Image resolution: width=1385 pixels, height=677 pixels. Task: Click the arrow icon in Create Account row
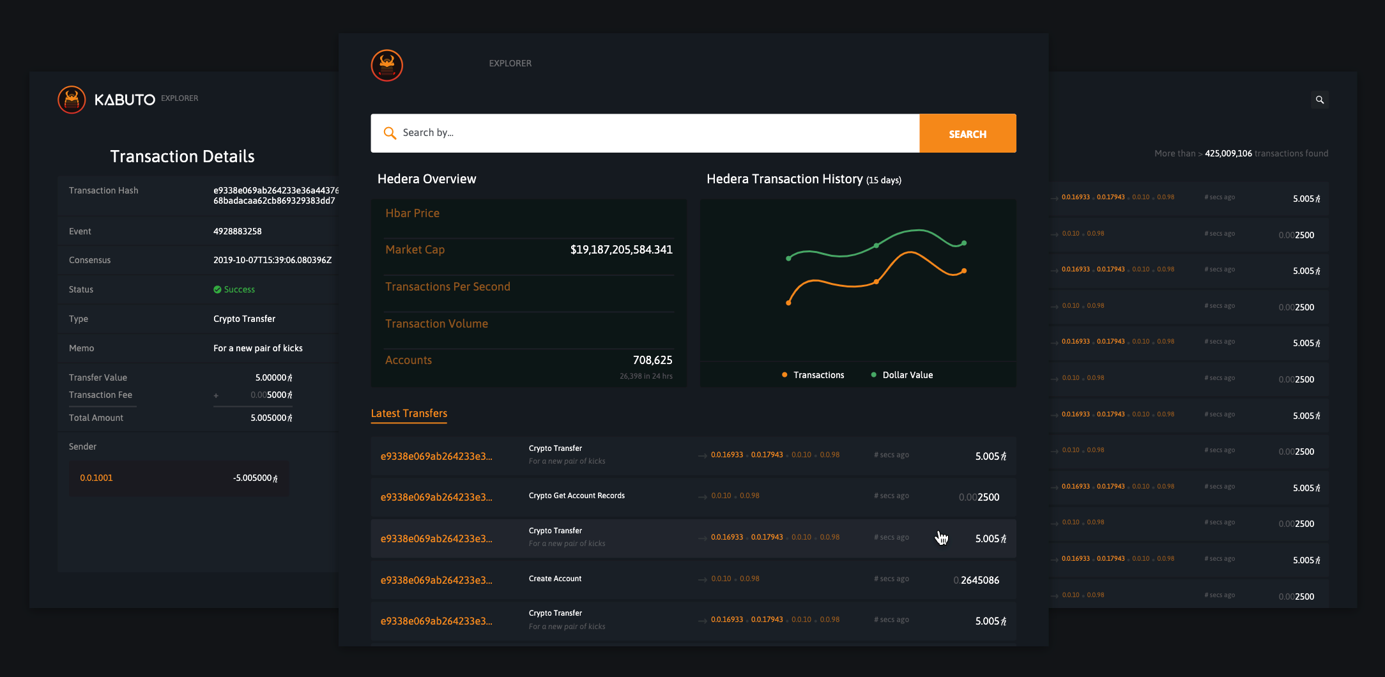coord(703,579)
